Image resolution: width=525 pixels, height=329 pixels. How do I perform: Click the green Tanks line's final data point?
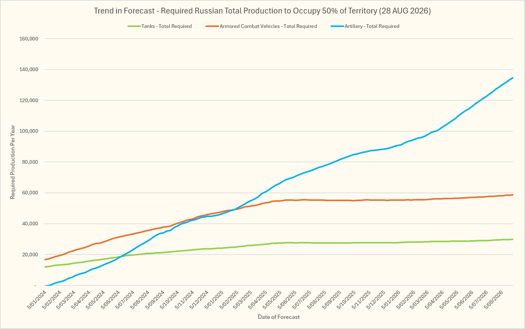513,239
